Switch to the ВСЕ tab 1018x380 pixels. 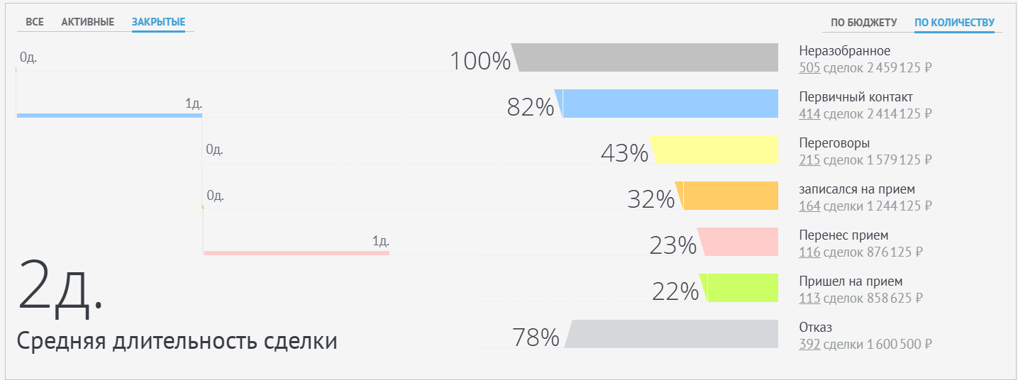35,22
